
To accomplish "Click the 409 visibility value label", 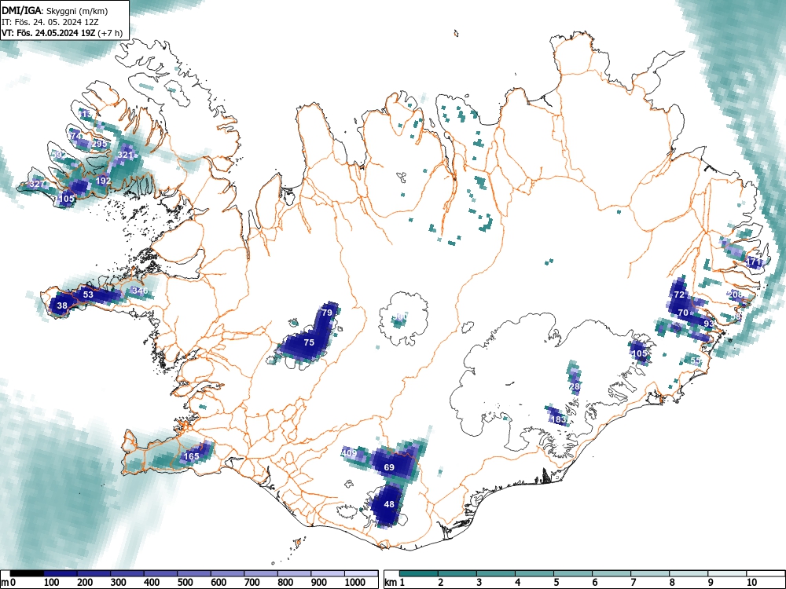I will tap(350, 453).
